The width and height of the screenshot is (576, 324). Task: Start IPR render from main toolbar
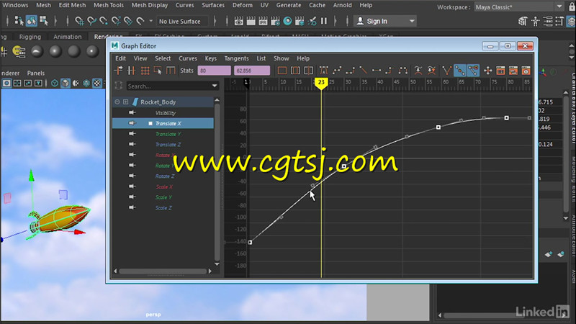[x=263, y=21]
